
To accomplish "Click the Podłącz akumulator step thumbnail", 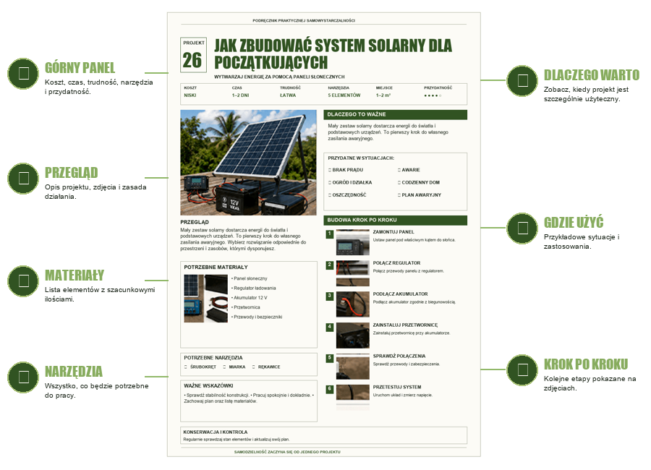I will 352,304.
